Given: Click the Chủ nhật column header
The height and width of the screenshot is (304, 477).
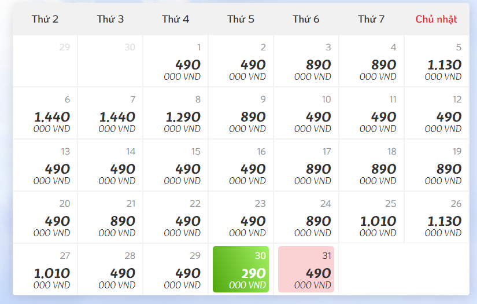Looking at the screenshot, I should tap(436, 19).
